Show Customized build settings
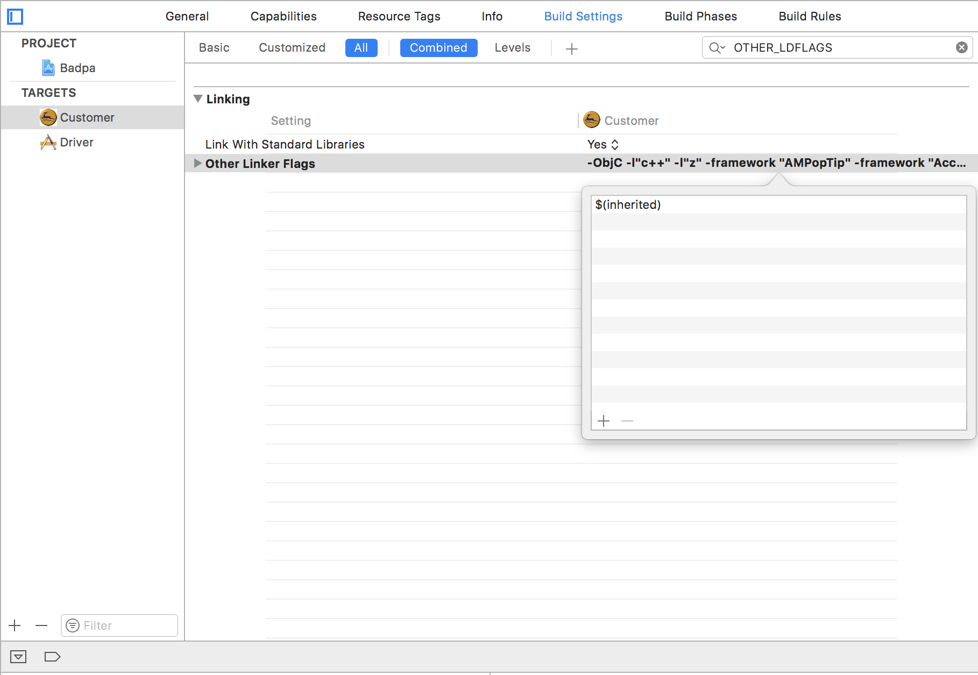Screen dimensions: 978x675 click(x=292, y=47)
